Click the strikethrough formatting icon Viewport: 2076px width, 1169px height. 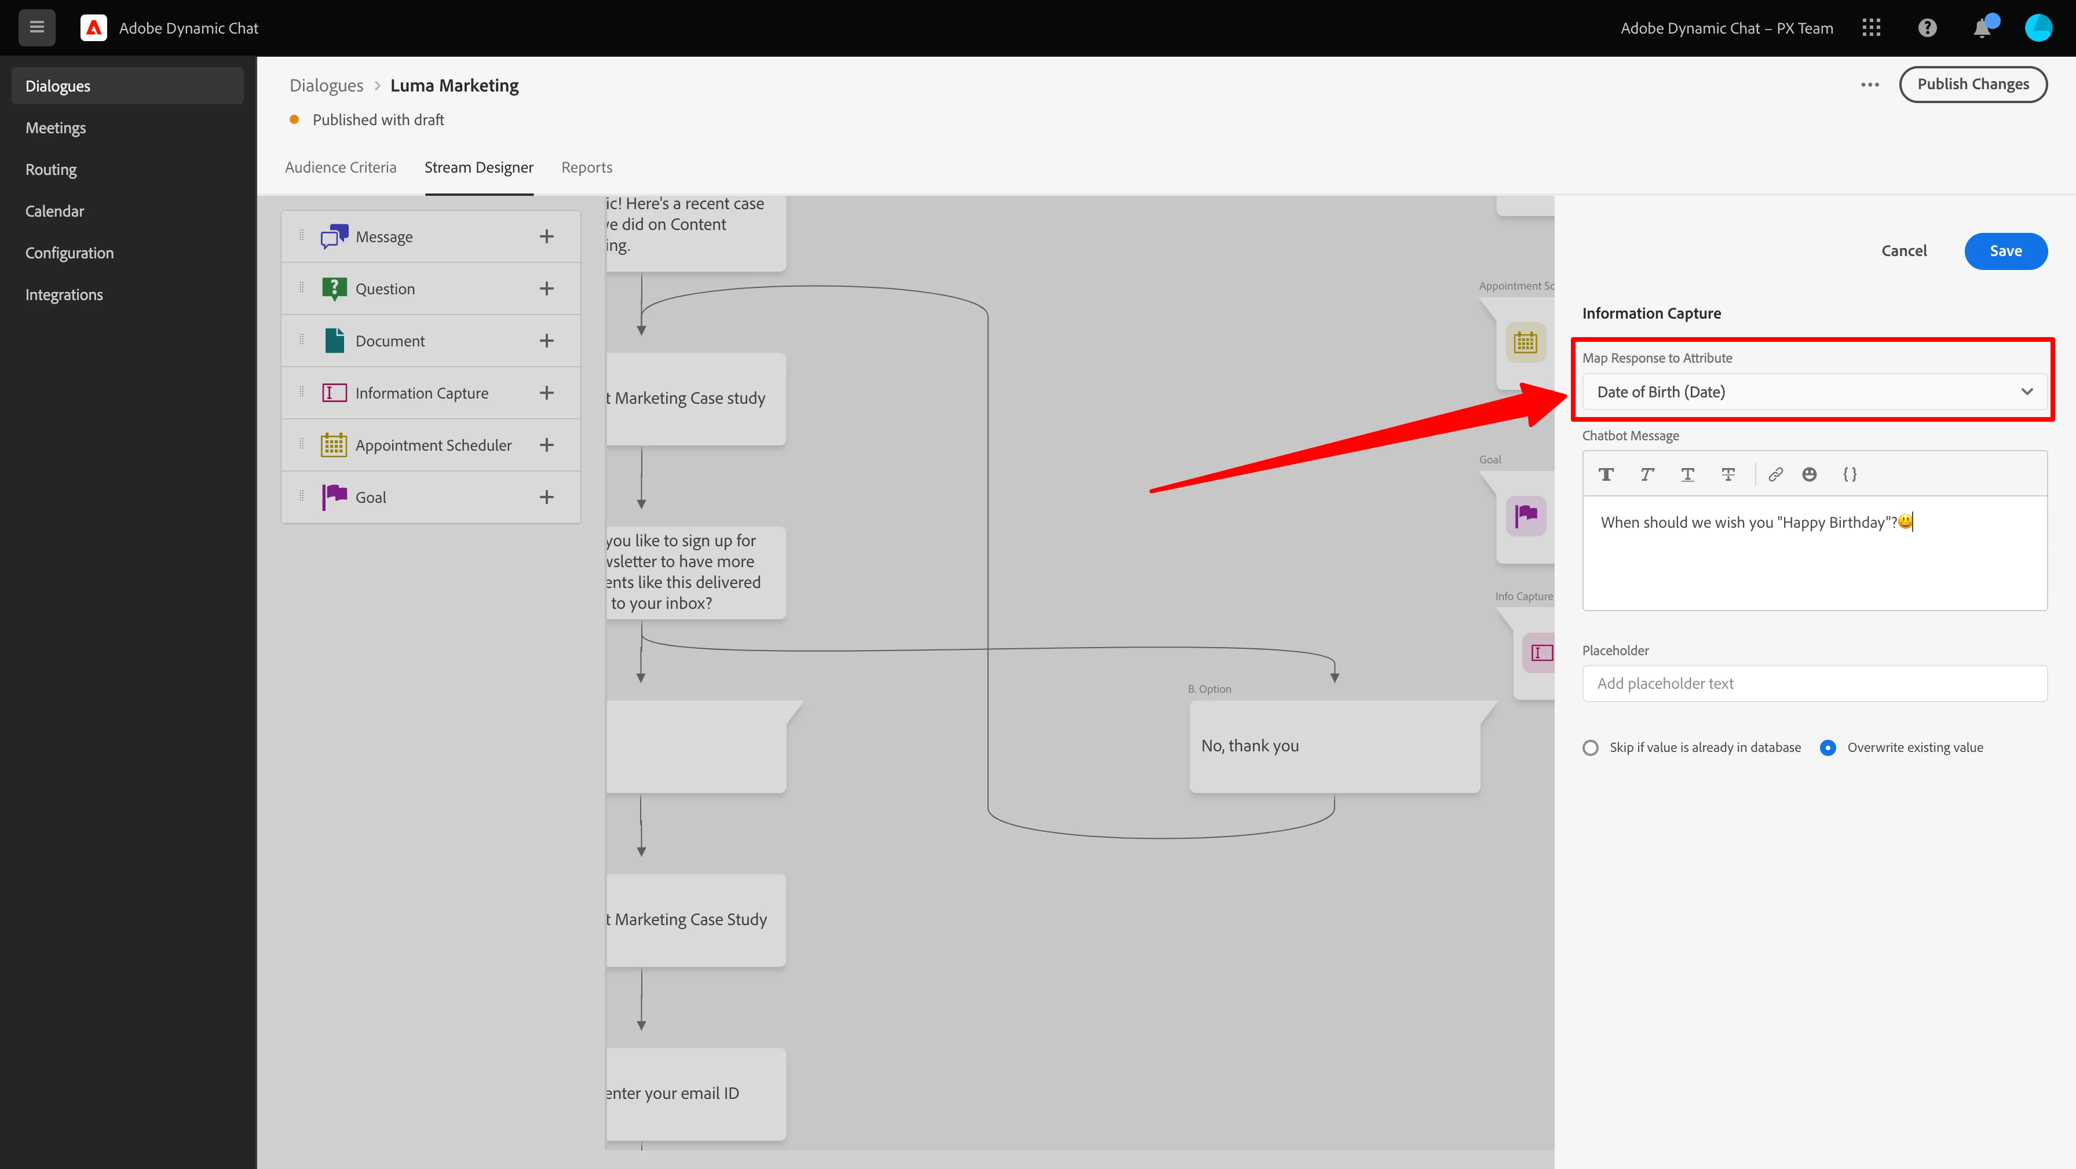click(x=1728, y=474)
